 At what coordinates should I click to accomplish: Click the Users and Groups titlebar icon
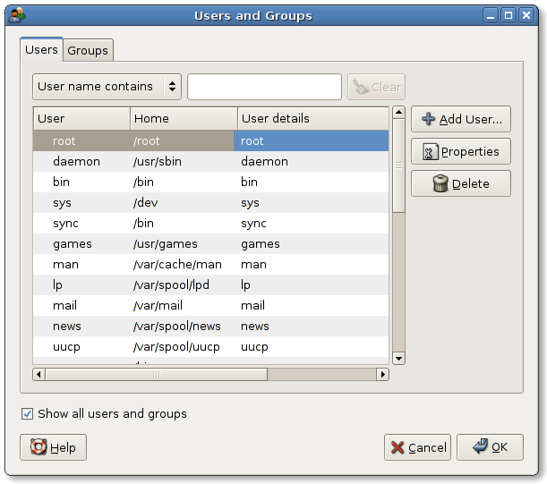tap(16, 15)
